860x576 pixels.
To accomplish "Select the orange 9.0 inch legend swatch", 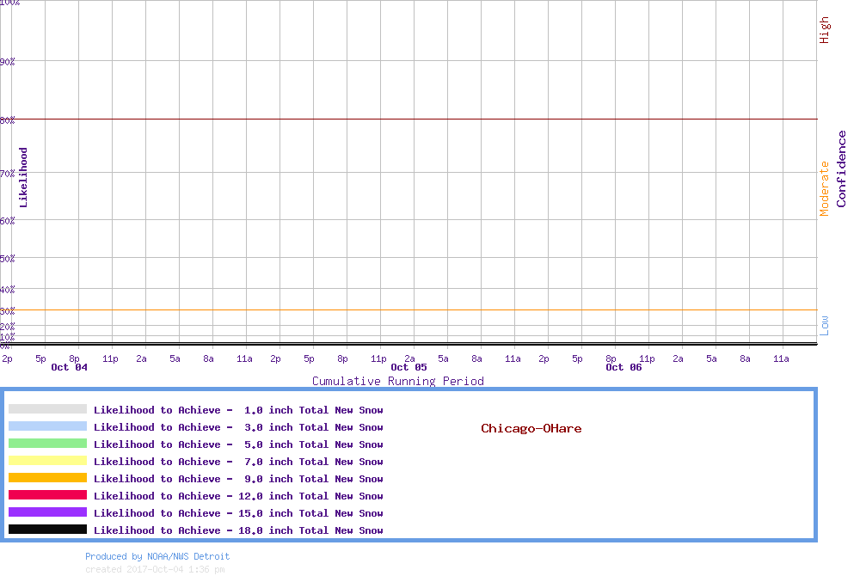I will point(47,478).
